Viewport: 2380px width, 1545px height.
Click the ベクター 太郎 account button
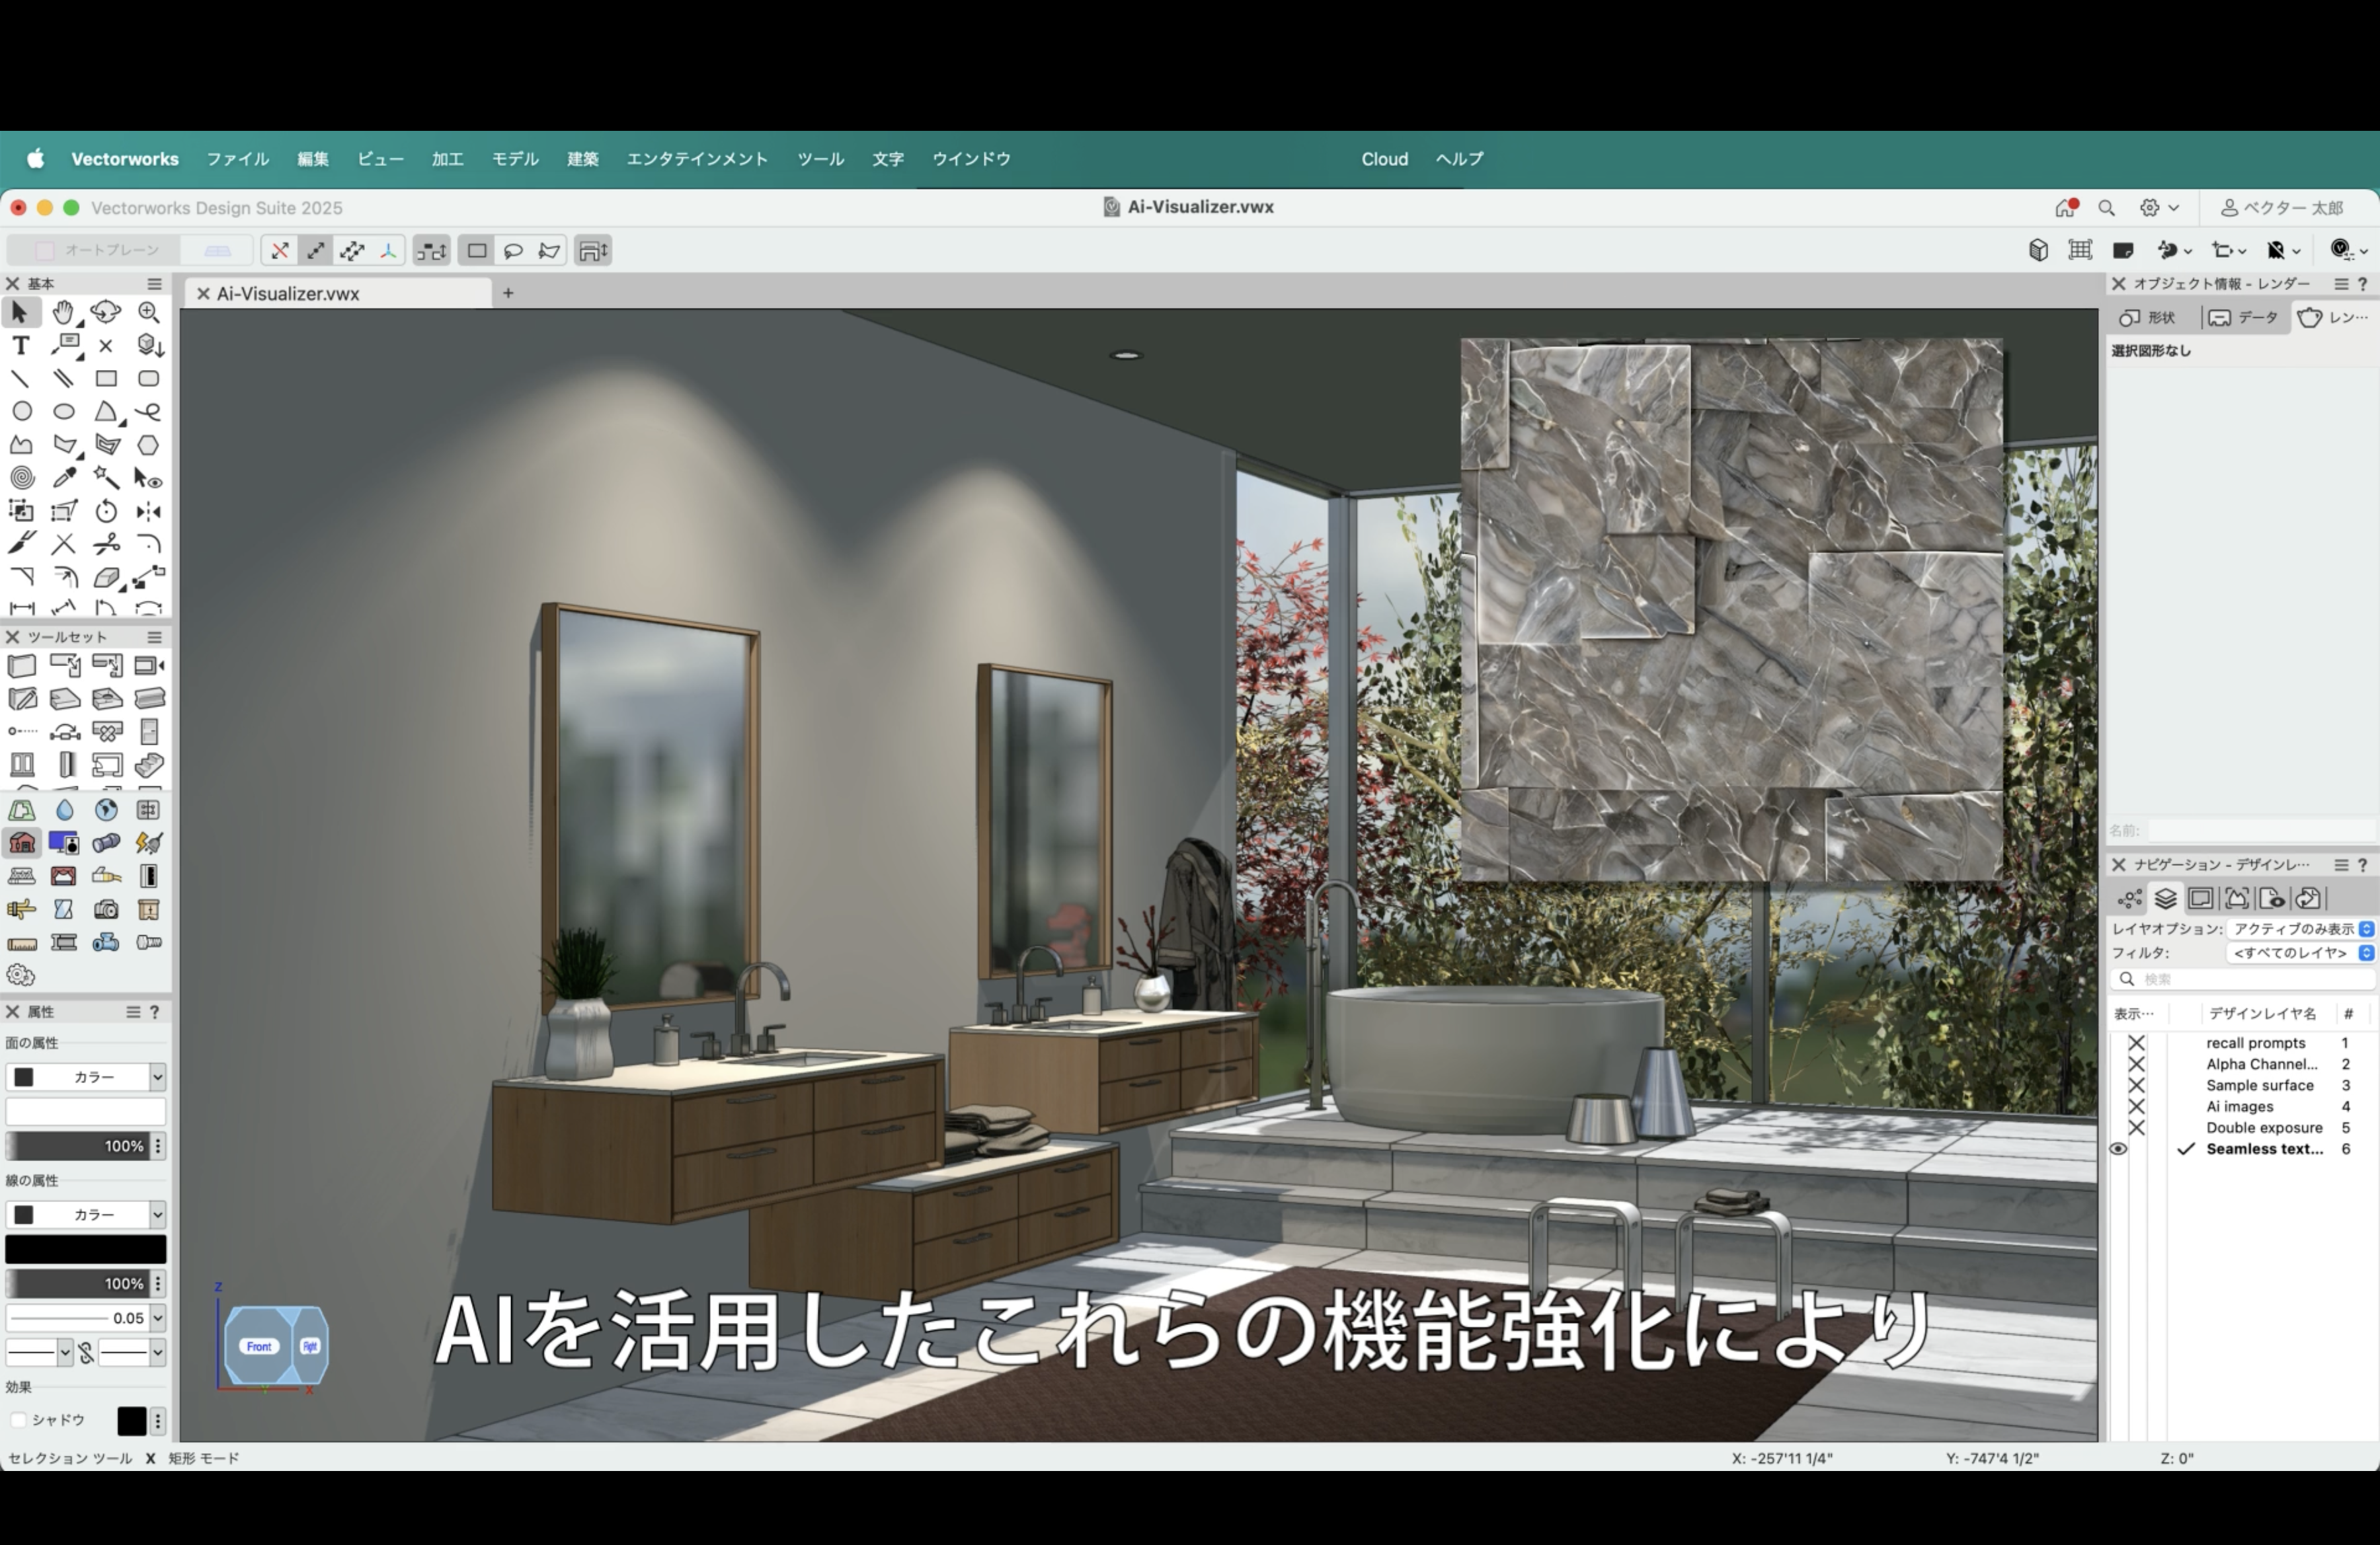(x=2282, y=208)
